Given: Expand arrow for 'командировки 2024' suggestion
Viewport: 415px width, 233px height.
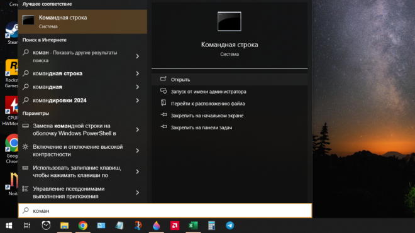Looking at the screenshot, I should pyautogui.click(x=137, y=100).
